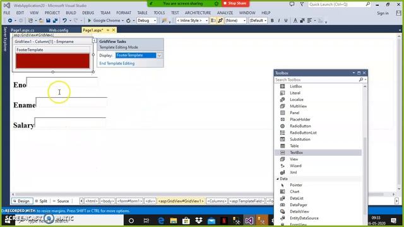Switch to the Web.config tab
The height and width of the screenshot is (227, 404).
(59, 30)
